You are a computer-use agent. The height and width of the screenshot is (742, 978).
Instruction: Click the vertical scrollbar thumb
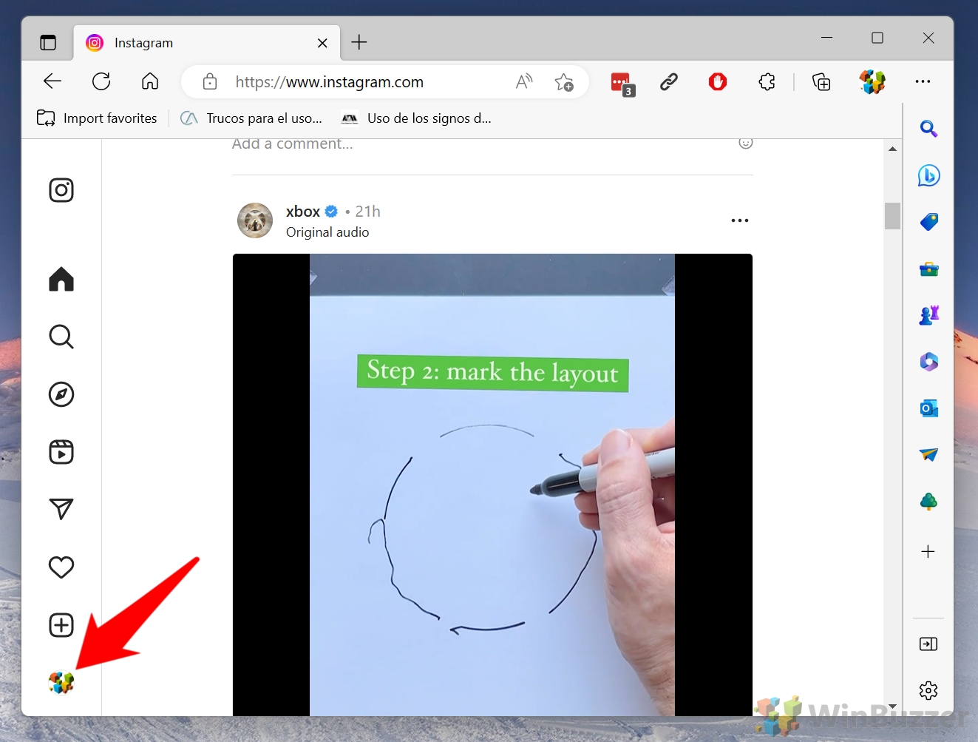click(x=892, y=216)
